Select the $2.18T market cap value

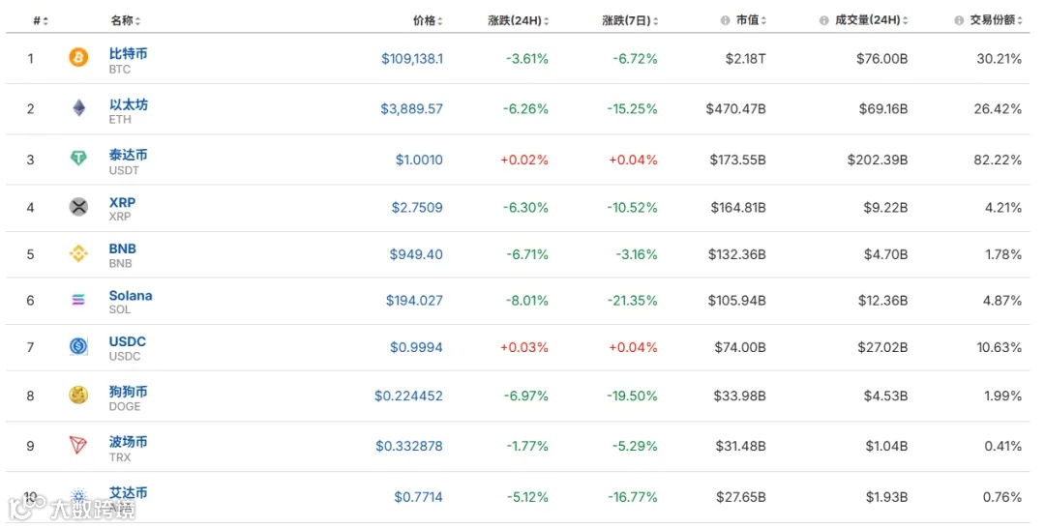coord(746,59)
